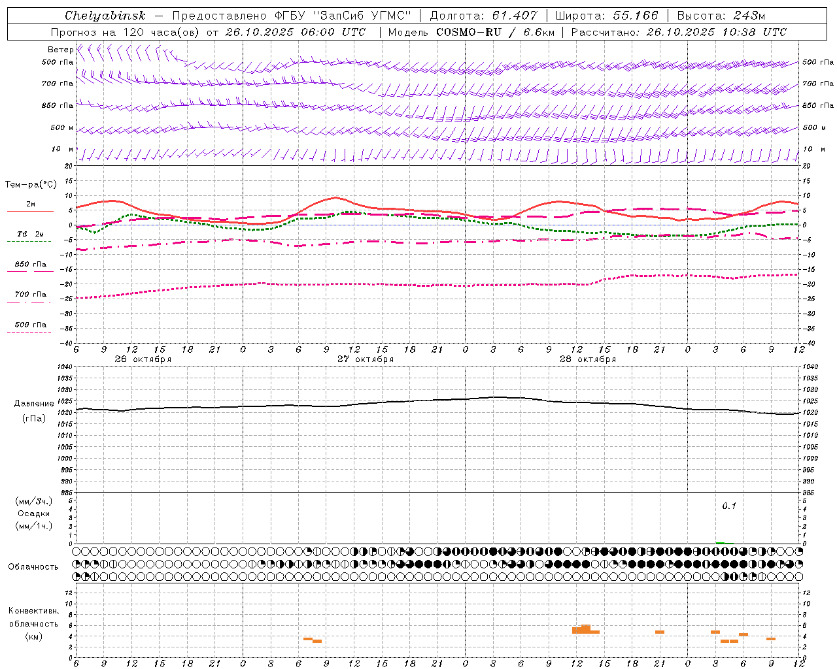Click the Ветер wind panel label
This screenshot has width=837, height=669.
pos(60,50)
